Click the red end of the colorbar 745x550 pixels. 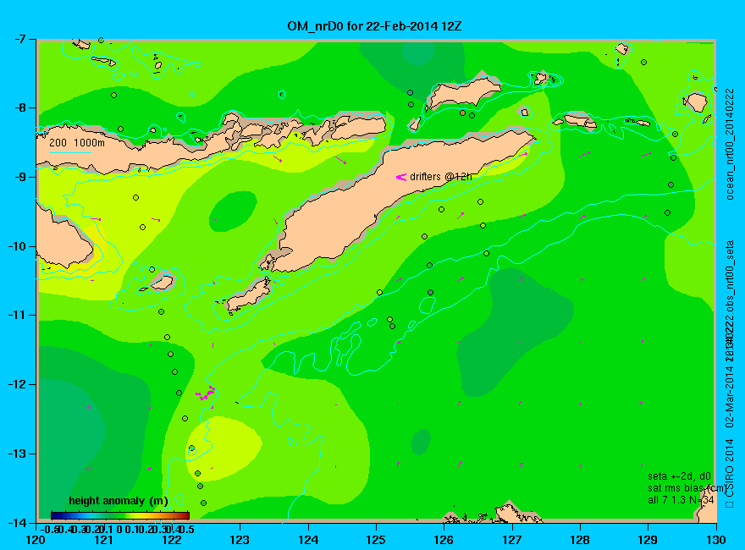185,515
